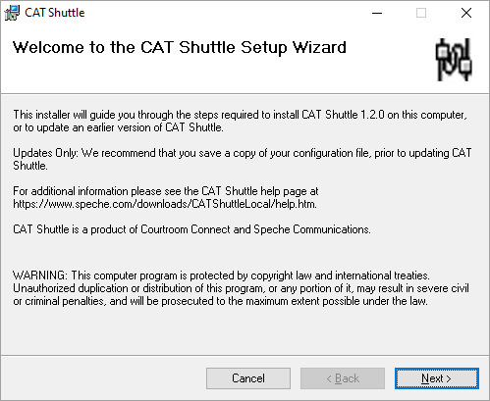The image size is (490, 401).
Task: Proceed with the Next button
Action: 437,378
